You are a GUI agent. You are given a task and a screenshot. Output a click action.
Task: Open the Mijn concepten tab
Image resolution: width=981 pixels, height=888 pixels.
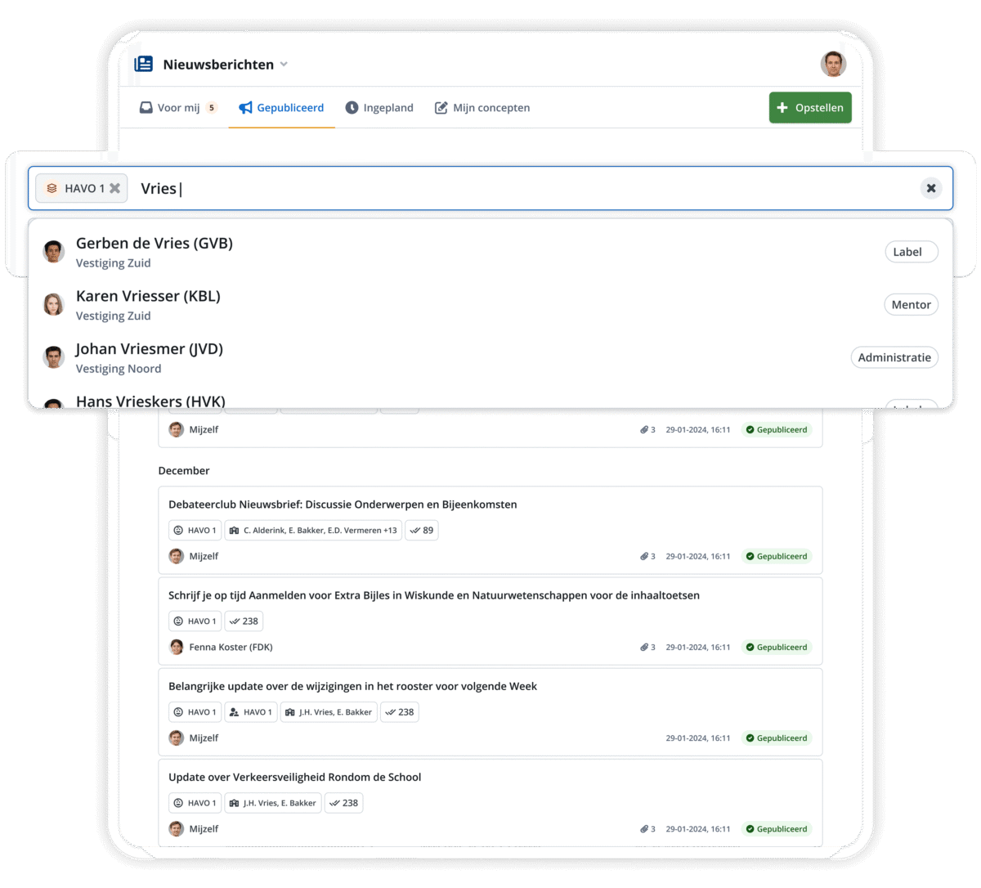pos(482,108)
